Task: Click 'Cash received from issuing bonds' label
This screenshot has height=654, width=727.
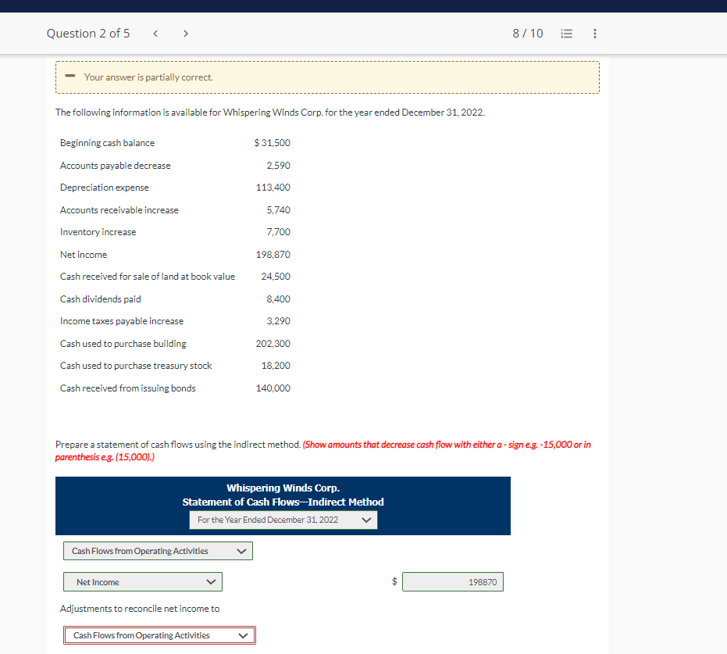Action: 127,388
